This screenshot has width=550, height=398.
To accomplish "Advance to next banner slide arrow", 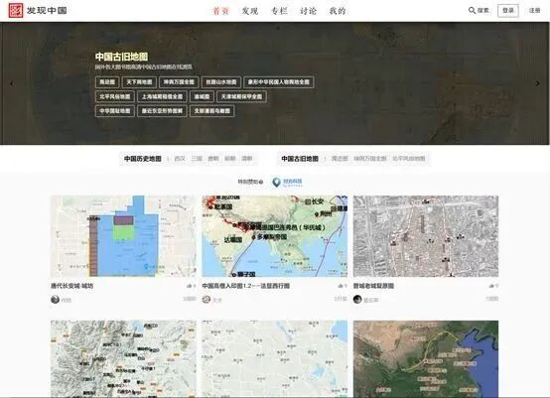I will (x=538, y=83).
